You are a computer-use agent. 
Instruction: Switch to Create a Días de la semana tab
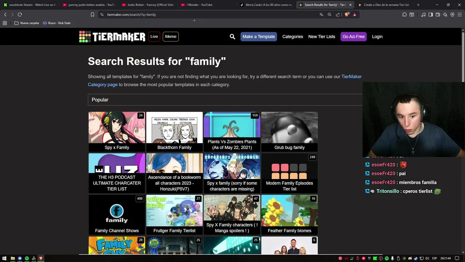pyautogui.click(x=384, y=5)
